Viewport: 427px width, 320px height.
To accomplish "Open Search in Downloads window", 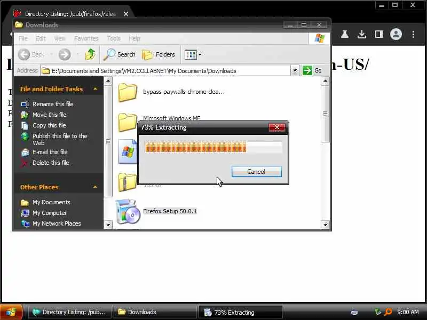I will coord(119,54).
